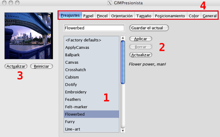The image size is (220, 137).
Task: Go to the Orientación tab
Action: (x=122, y=16)
